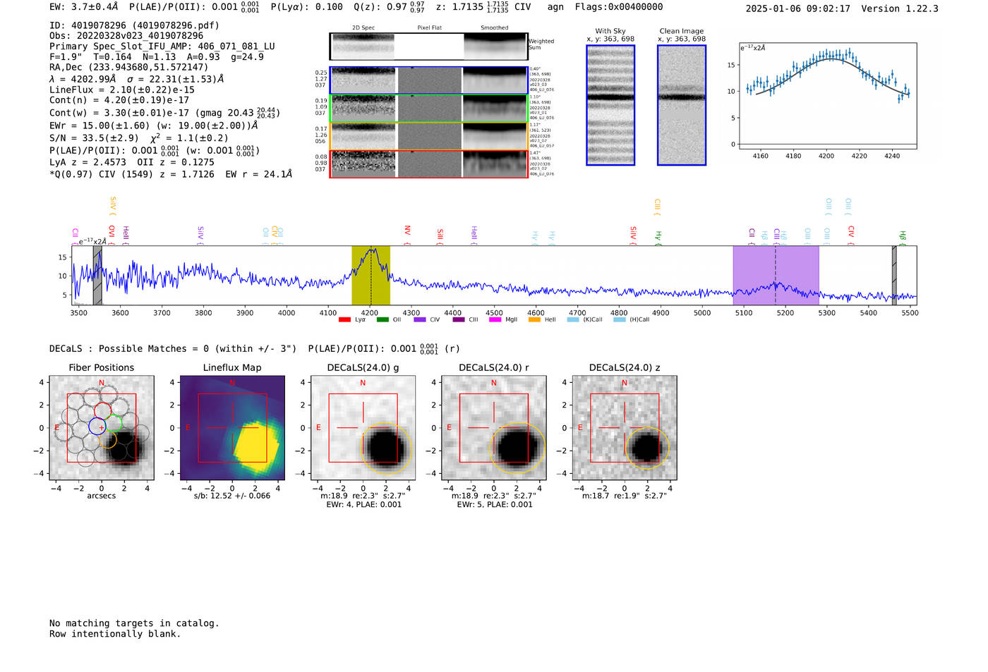Screen dimensions: 988x672
Task: Click the red Lyα legend color swatch
Action: (x=344, y=319)
